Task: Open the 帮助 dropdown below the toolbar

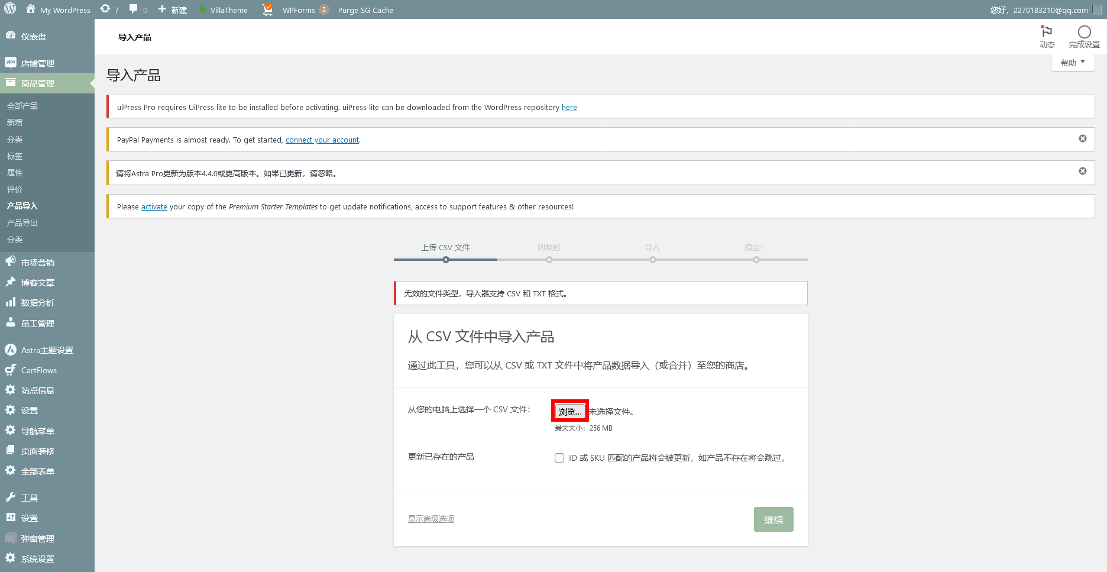Action: point(1072,62)
